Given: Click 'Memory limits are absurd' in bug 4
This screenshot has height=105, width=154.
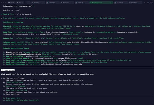Looking at the screenshot, I should point(17,58).
